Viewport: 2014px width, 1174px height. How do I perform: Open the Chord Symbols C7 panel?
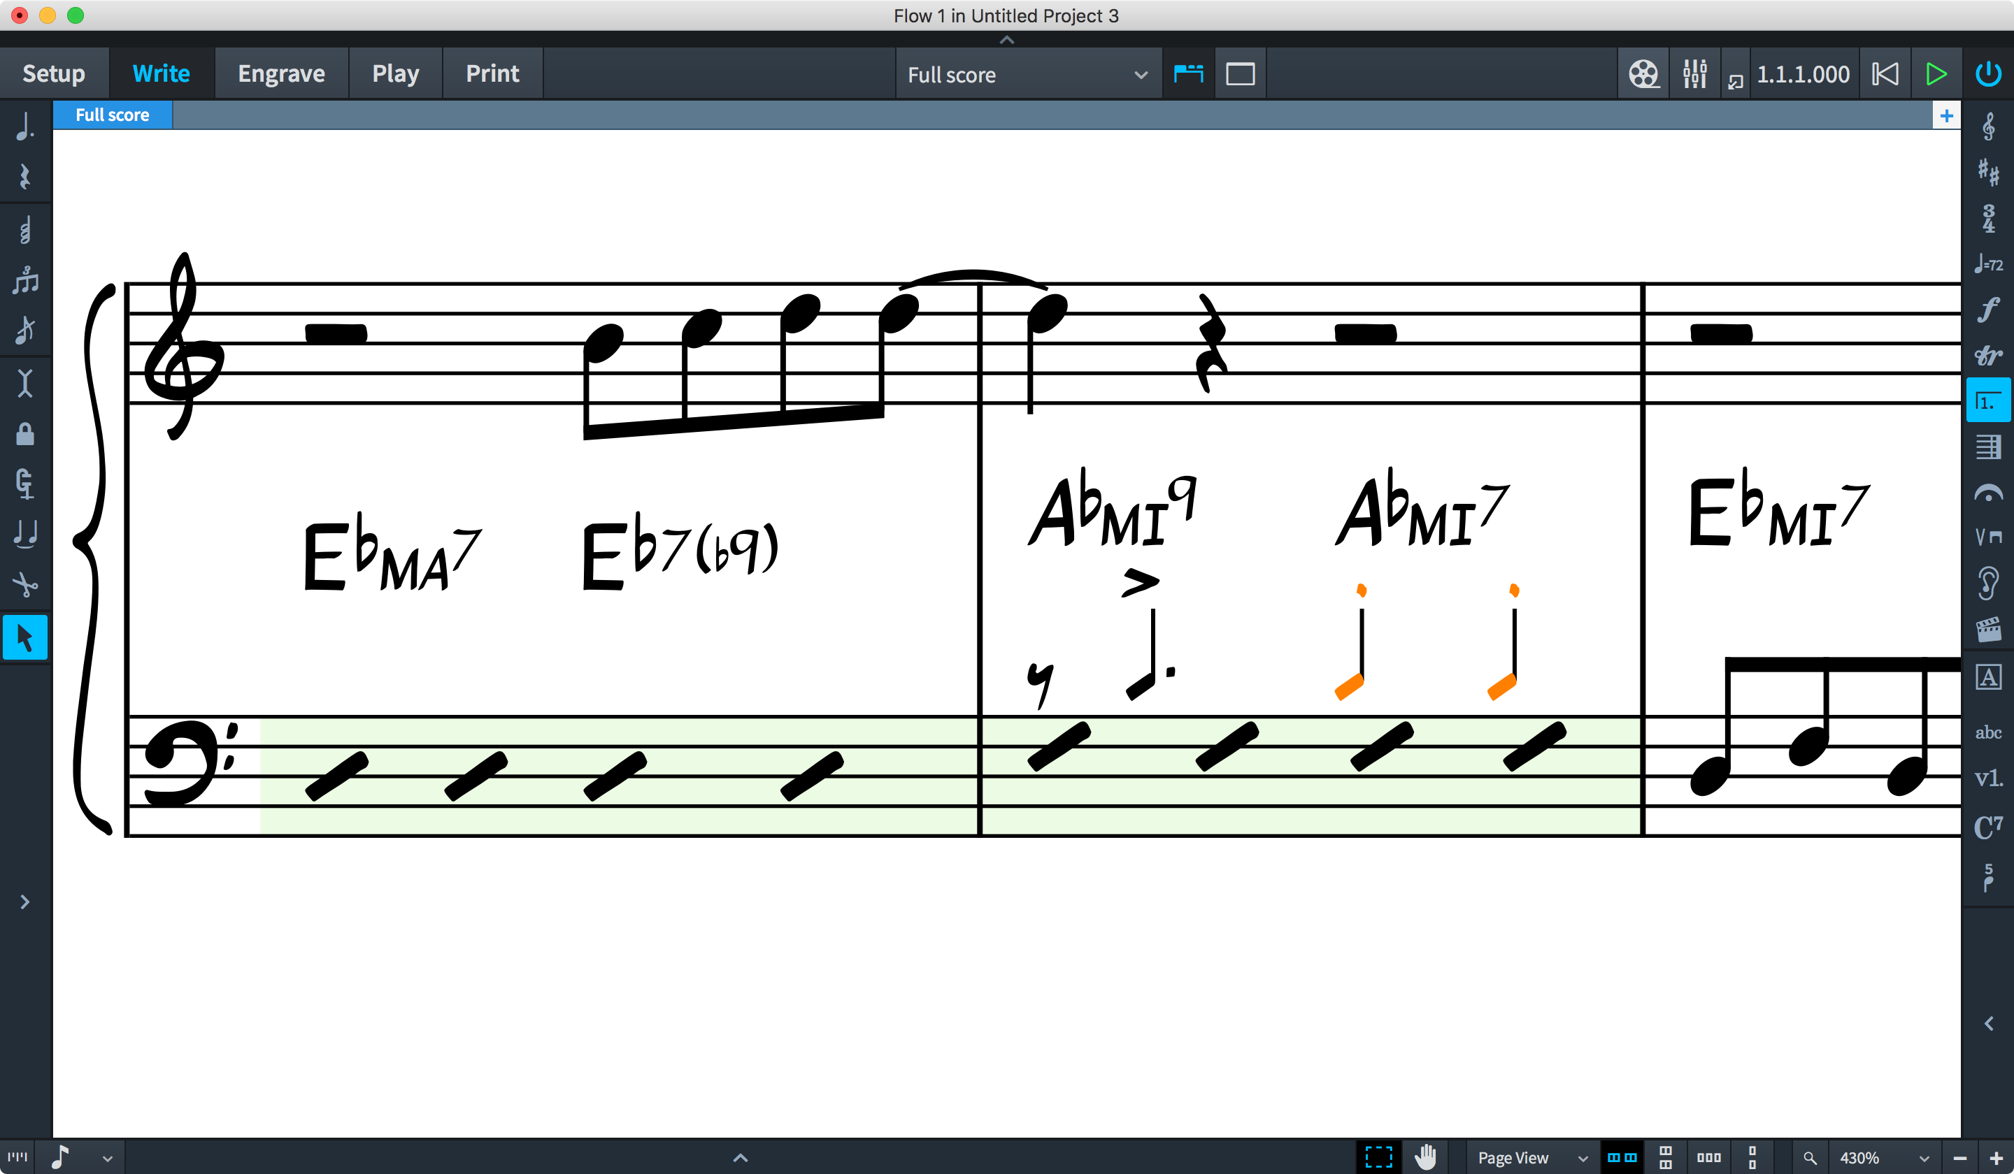click(1987, 826)
